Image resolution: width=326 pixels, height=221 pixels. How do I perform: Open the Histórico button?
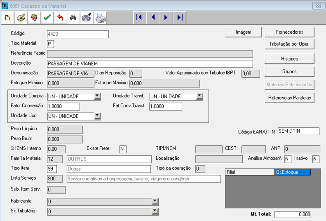tap(289, 59)
